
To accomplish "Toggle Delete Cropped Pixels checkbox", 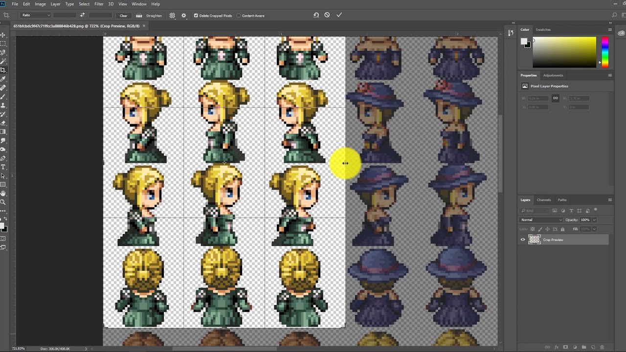I will point(196,16).
